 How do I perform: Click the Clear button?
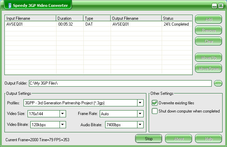209,41
